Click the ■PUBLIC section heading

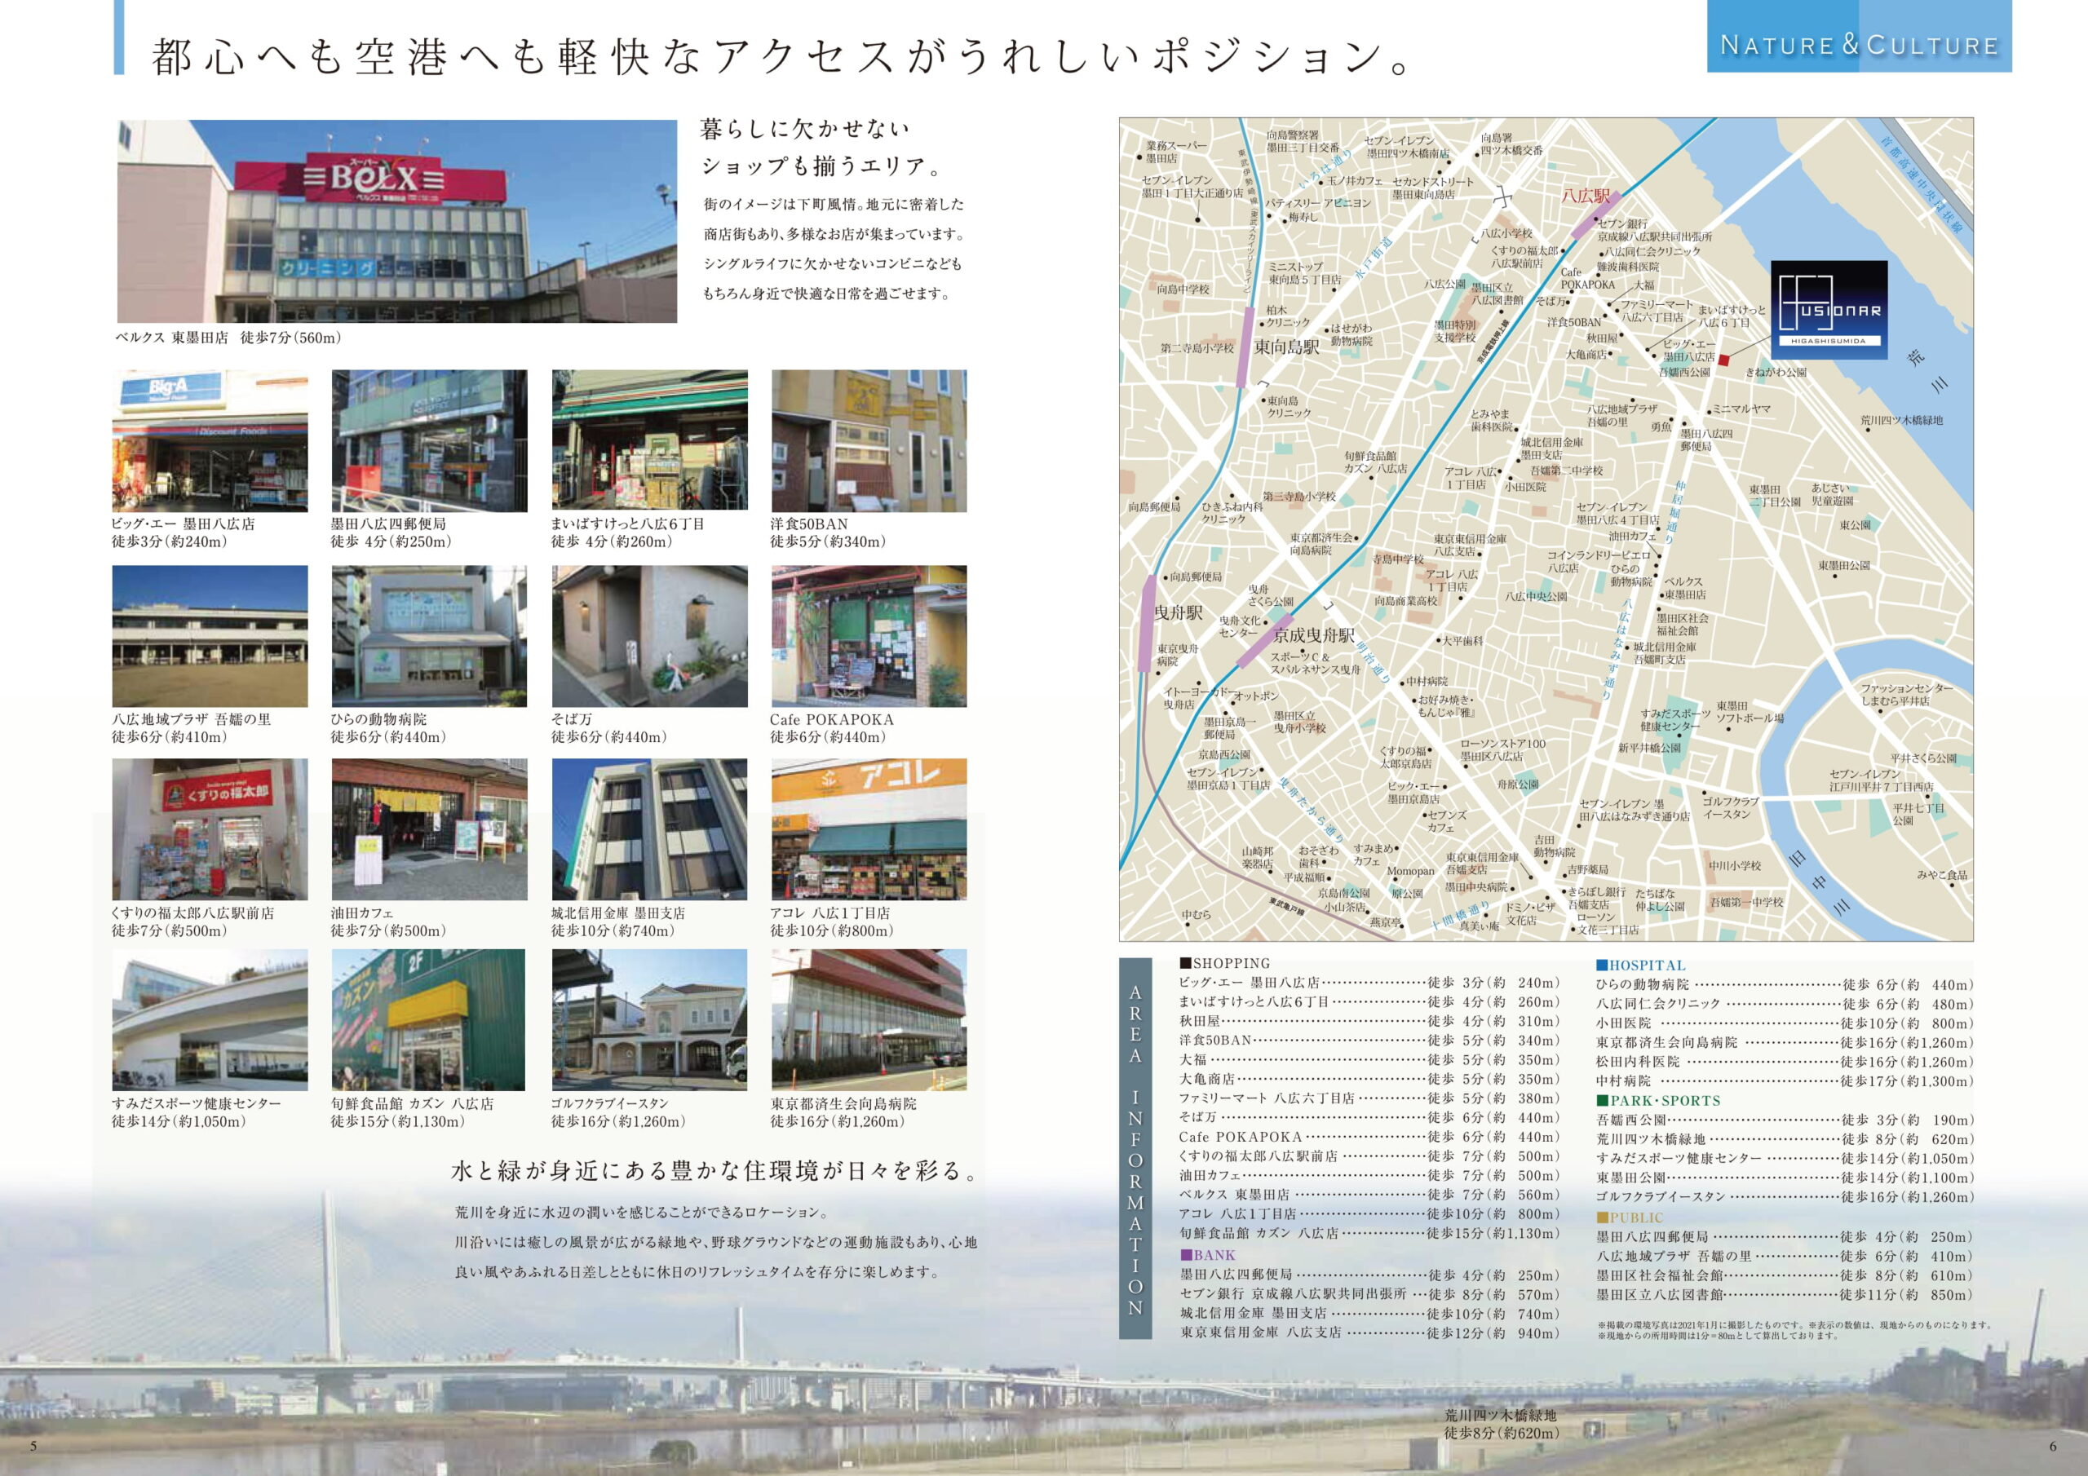[1630, 1217]
